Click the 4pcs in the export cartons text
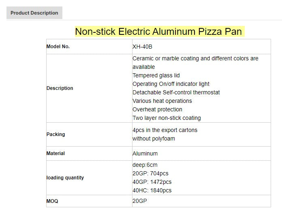The image size is (282, 215). (x=165, y=130)
